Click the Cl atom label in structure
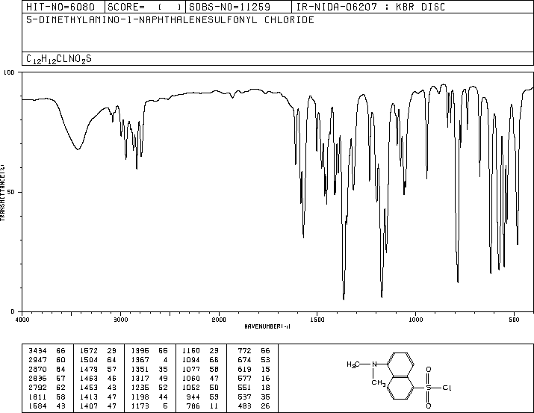 click(447, 388)
